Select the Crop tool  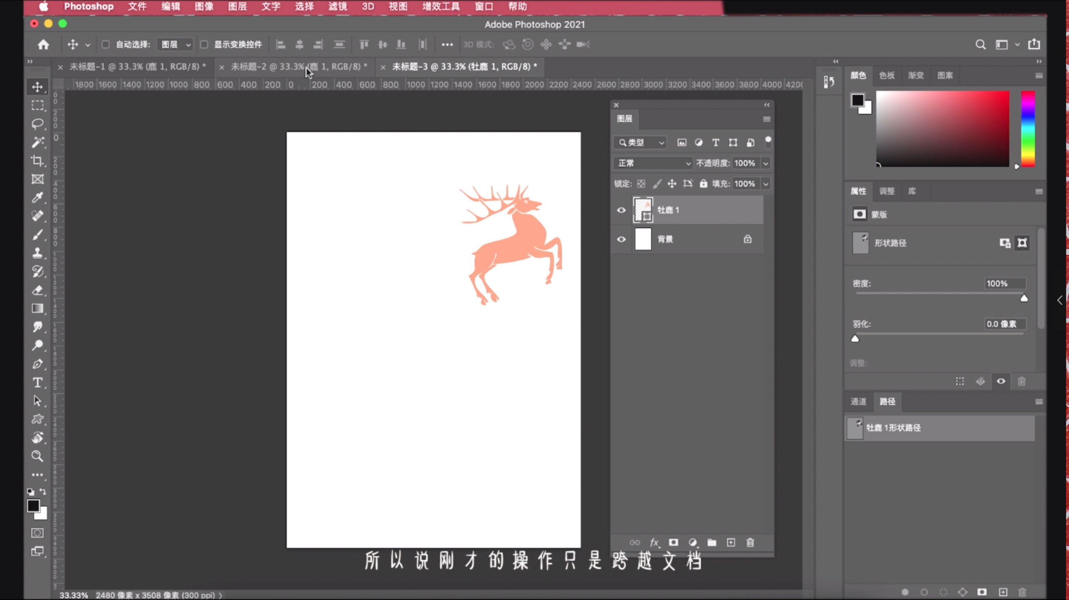point(37,161)
